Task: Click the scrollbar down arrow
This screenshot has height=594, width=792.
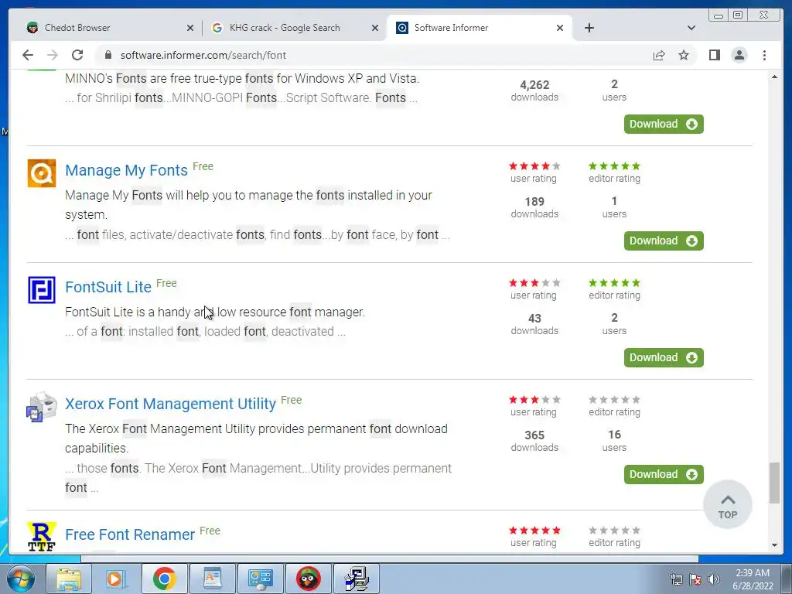Action: point(774,545)
